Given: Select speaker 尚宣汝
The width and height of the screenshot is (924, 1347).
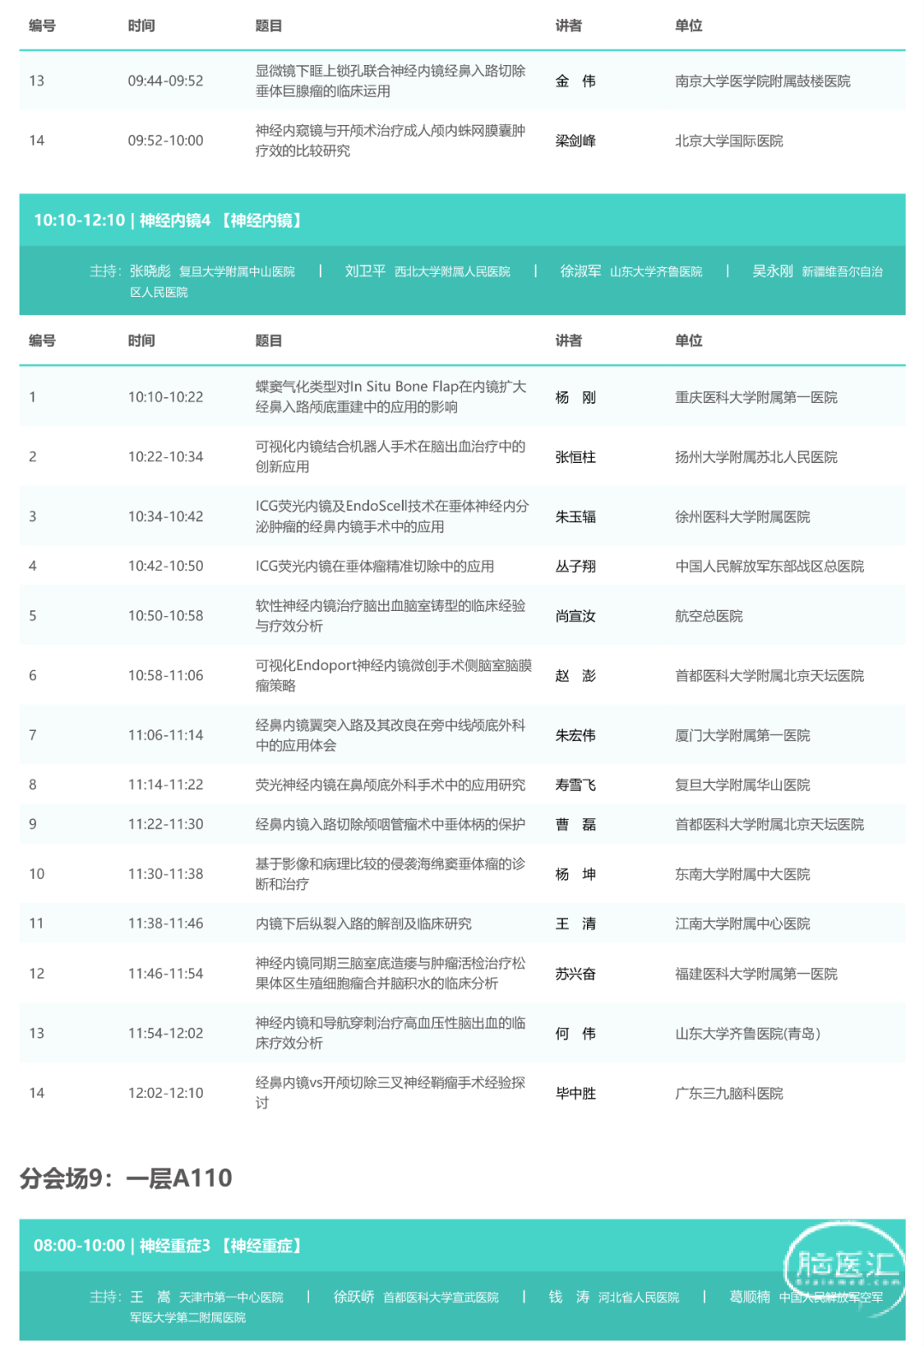Looking at the screenshot, I should click(576, 617).
